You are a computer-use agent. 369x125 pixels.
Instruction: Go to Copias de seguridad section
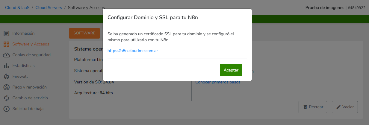pos(31,55)
